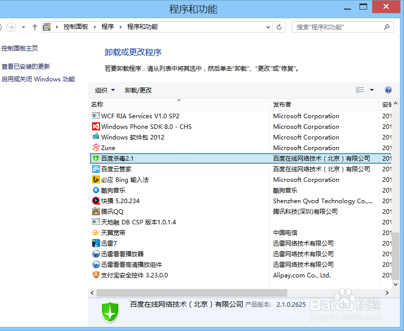
Task: Go up one level with up arrow
Action: pyautogui.click(x=35, y=27)
